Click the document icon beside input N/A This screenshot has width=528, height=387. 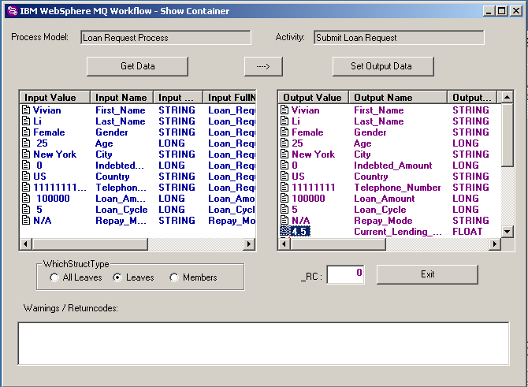point(26,220)
